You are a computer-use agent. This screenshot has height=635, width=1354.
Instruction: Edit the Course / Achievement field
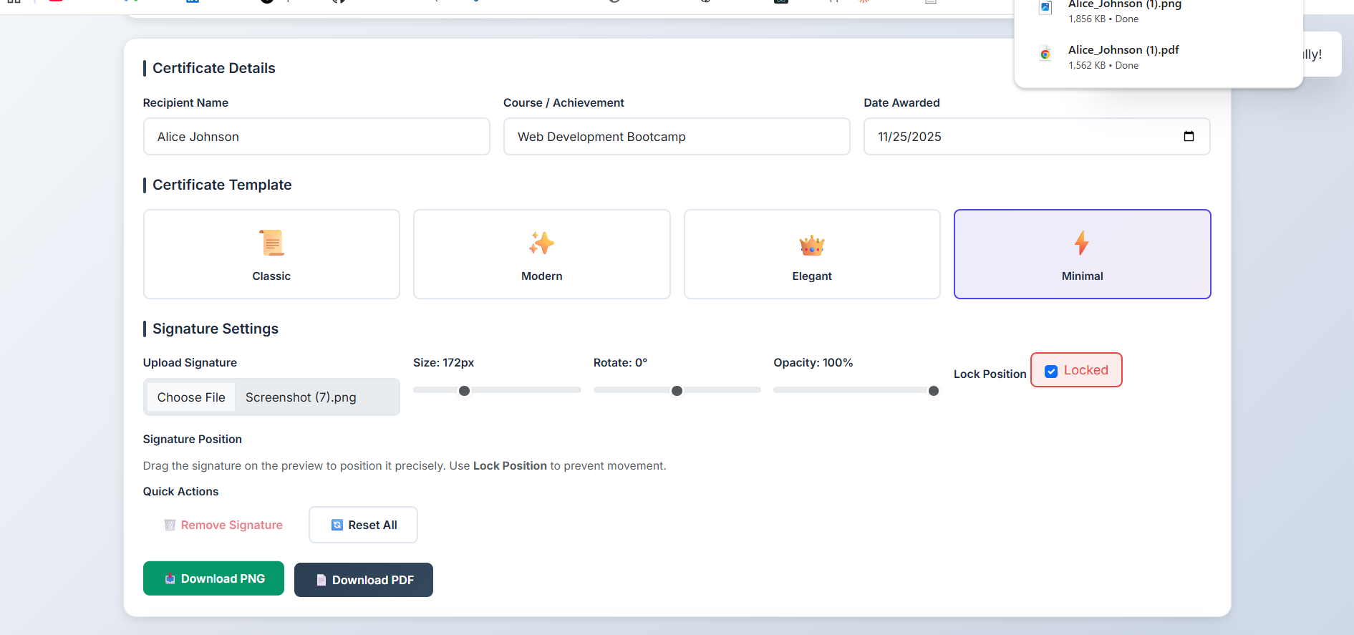pyautogui.click(x=677, y=137)
